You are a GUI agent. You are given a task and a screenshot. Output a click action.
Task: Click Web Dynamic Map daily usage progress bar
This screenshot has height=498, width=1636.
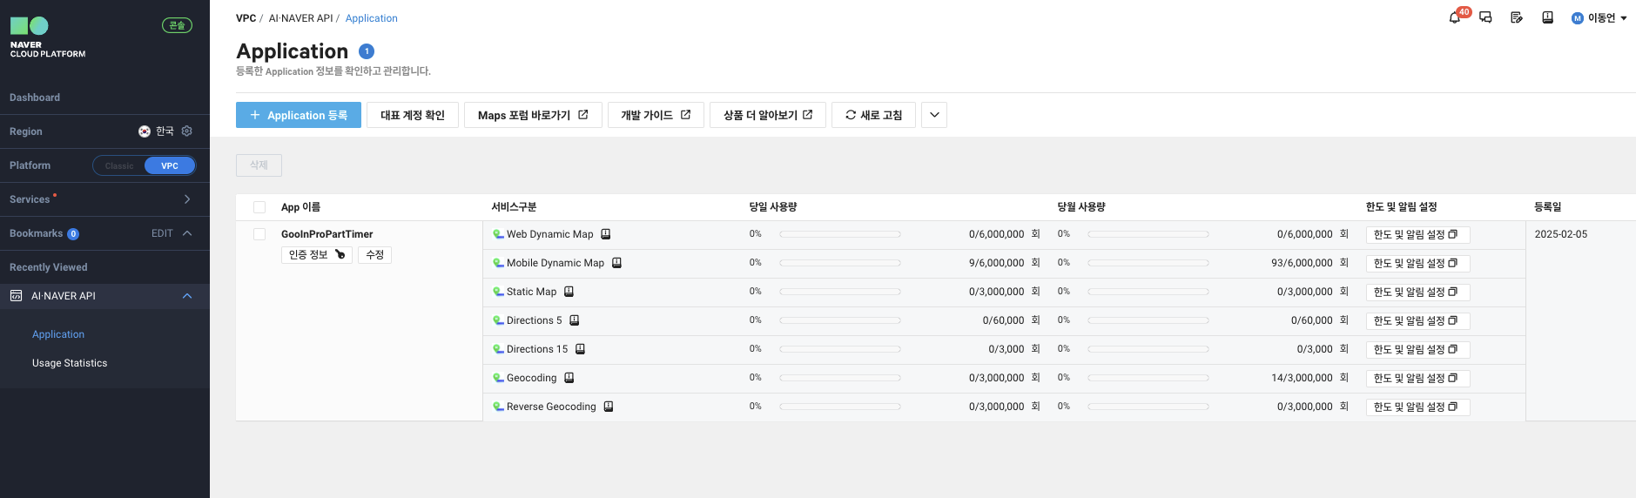pos(840,234)
